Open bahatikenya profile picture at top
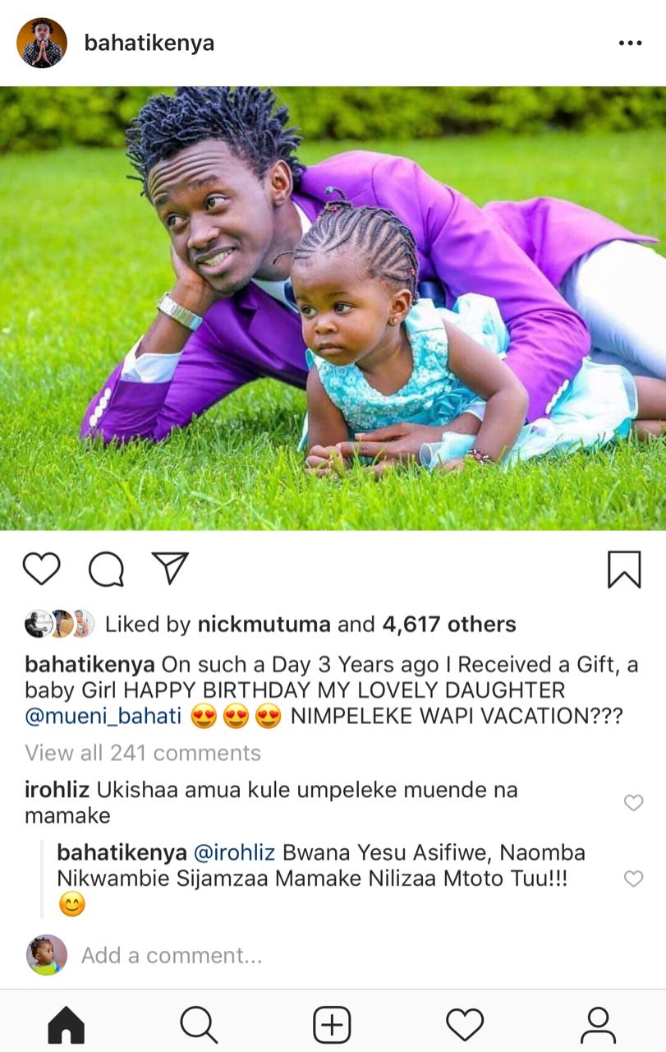This screenshot has height=1052, width=666. pos(42,43)
